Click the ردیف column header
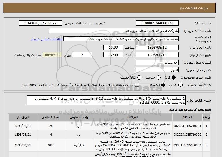 [x=206, y=118]
